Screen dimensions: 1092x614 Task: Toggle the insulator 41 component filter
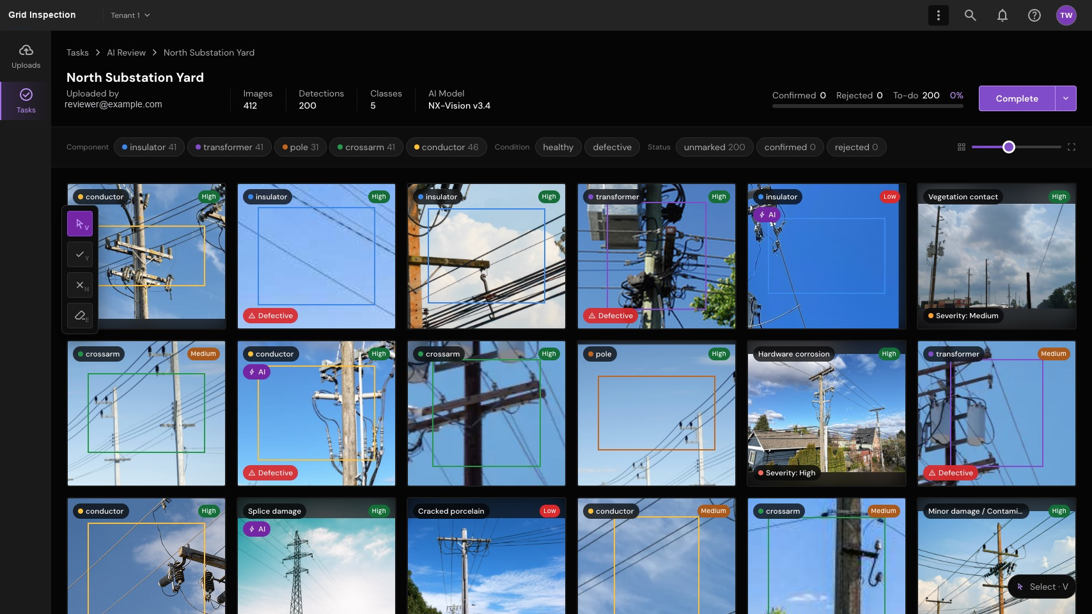click(150, 147)
